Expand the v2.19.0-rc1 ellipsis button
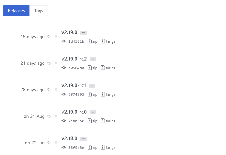 click(x=92, y=86)
